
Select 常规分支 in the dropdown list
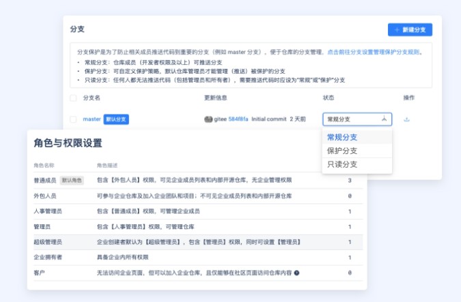[x=357, y=137]
